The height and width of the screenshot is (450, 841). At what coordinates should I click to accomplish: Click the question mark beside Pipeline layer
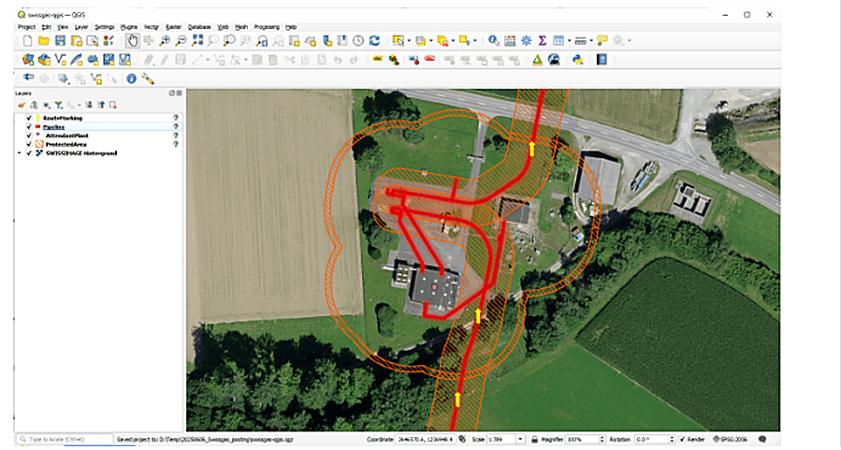pyautogui.click(x=176, y=126)
